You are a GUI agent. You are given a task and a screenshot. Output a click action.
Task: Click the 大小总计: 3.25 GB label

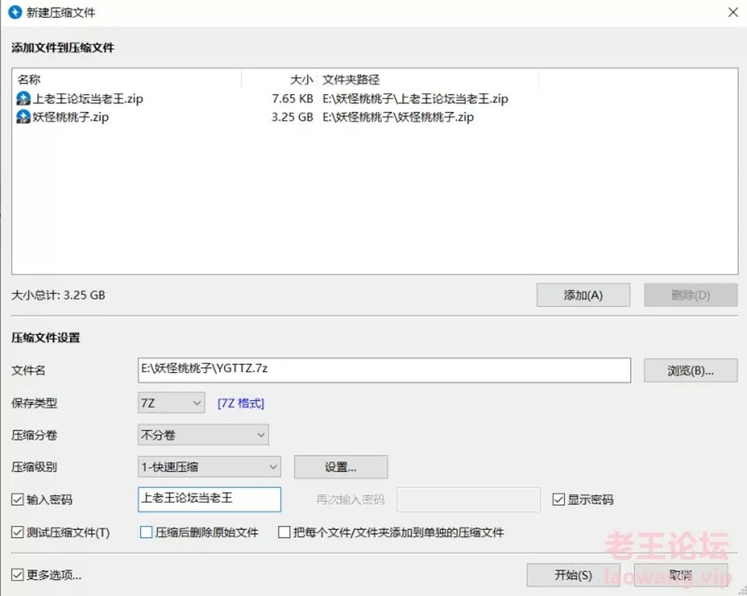pyautogui.click(x=58, y=295)
